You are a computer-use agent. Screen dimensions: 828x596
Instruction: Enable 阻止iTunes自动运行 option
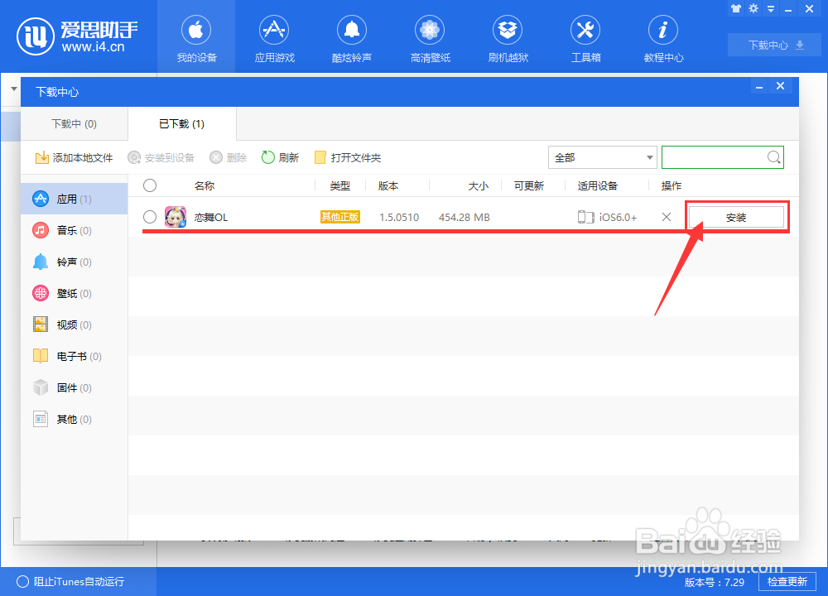(25, 582)
